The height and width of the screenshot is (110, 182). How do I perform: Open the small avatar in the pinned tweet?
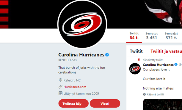click(x=135, y=69)
